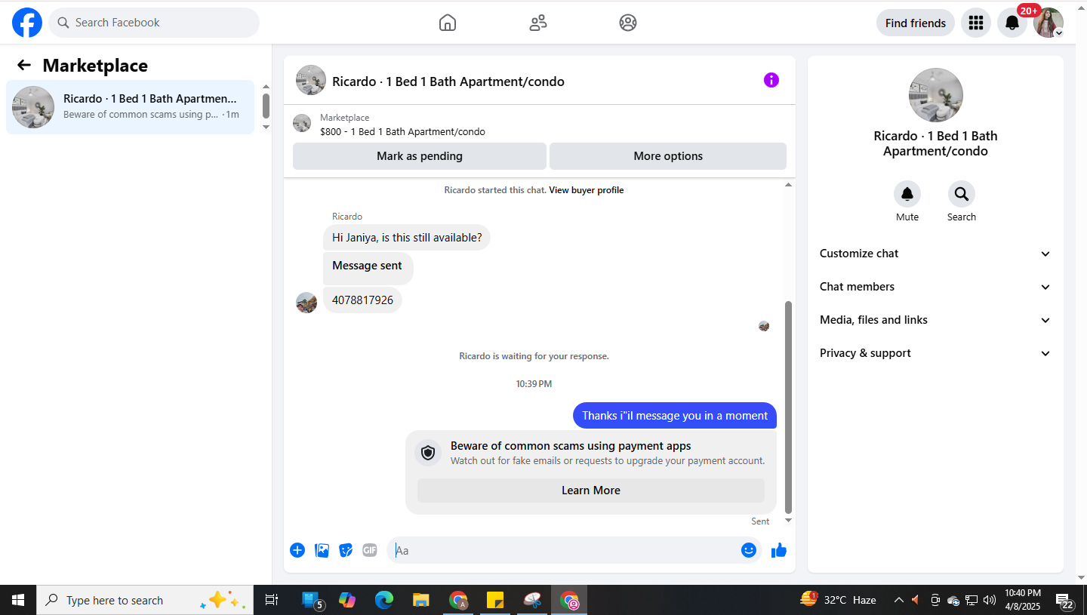Mute the conversation with the bell icon
1087x615 pixels.
(x=907, y=194)
